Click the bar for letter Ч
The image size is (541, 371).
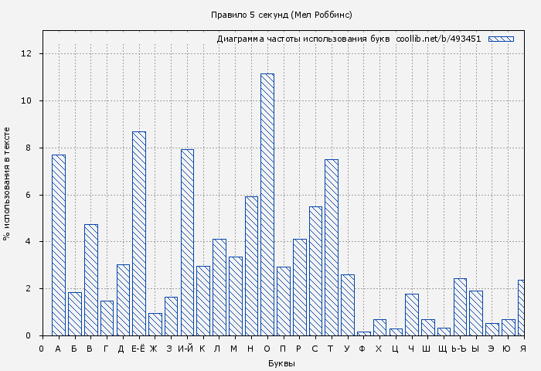pos(412,315)
